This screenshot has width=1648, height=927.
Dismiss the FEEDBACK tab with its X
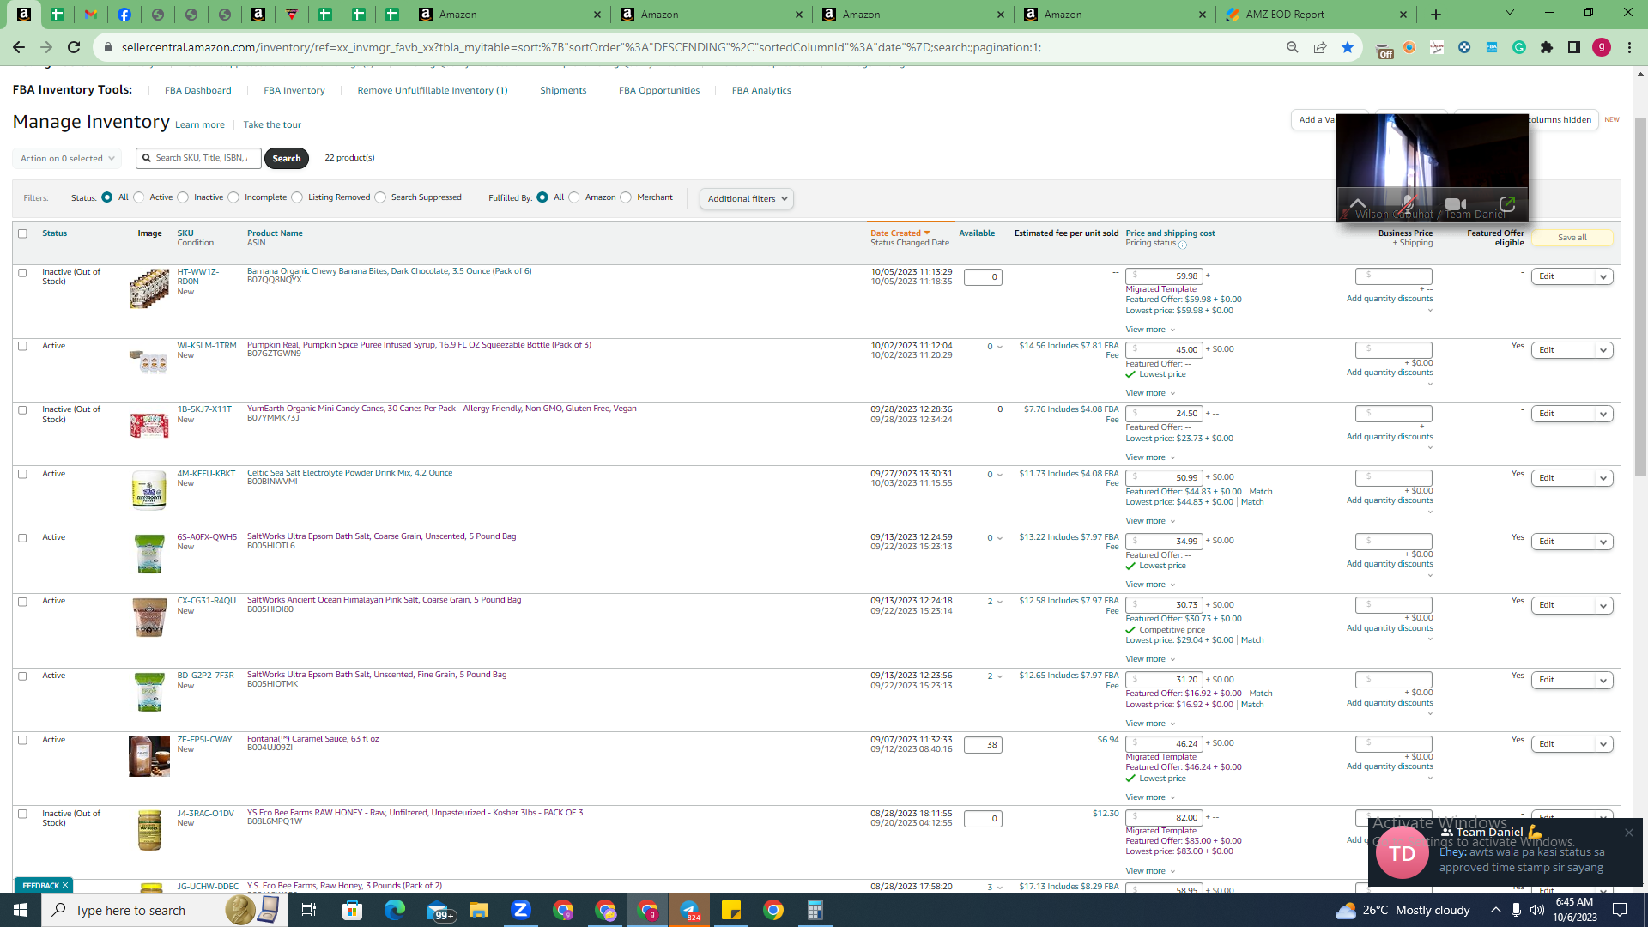point(65,886)
